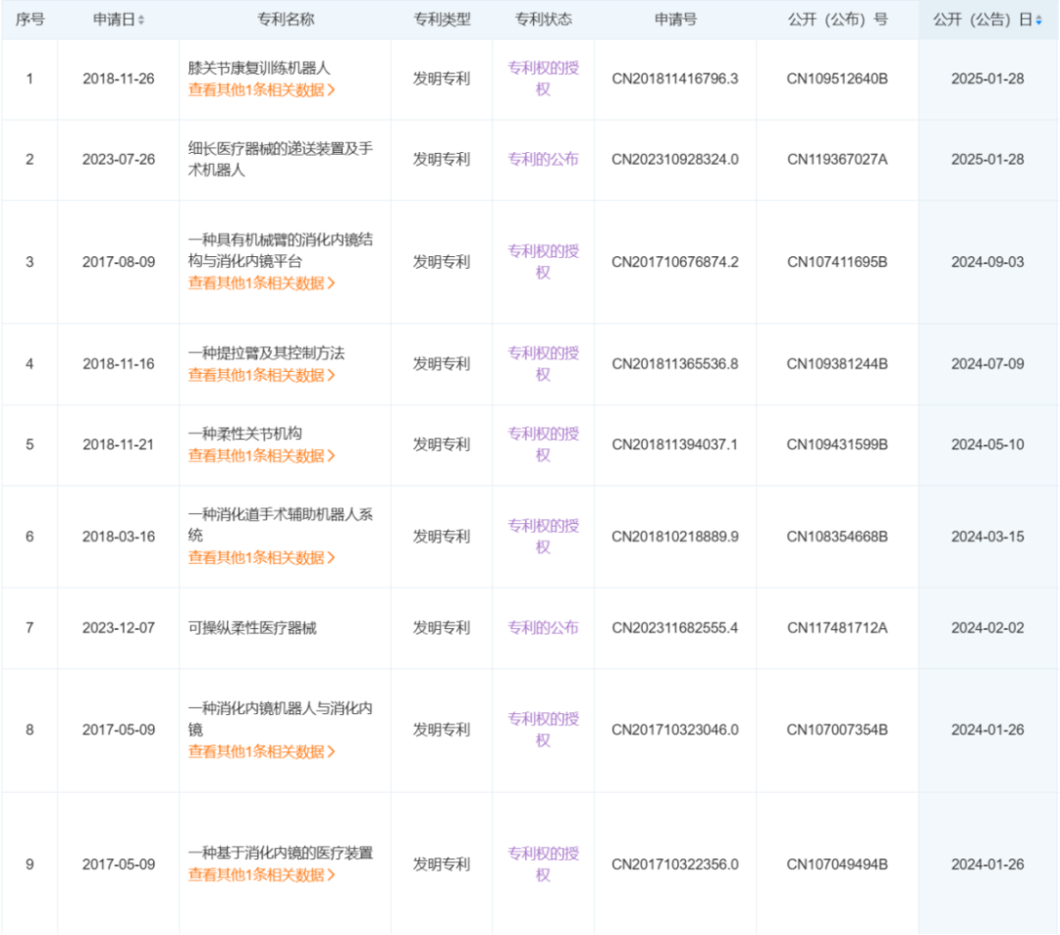
Task: Click application number CN201811365536.8
Action: (x=675, y=364)
